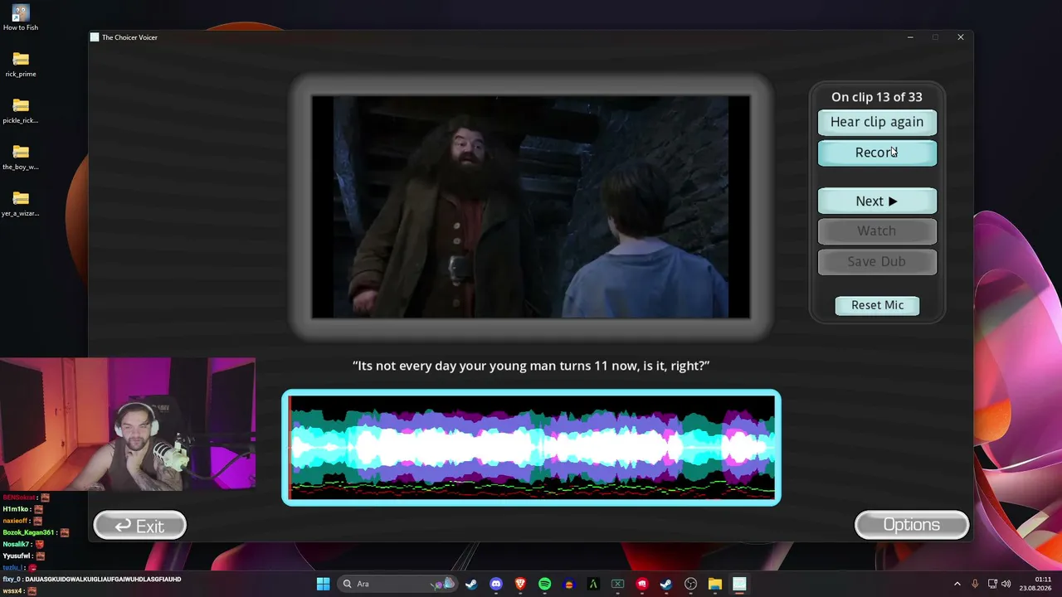Click the Reset Mic button
This screenshot has width=1062, height=597.
point(877,305)
